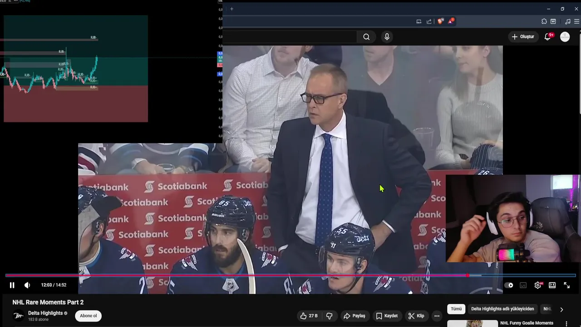Open the Oluştur create menu
This screenshot has height=327, width=581.
coord(523,37)
